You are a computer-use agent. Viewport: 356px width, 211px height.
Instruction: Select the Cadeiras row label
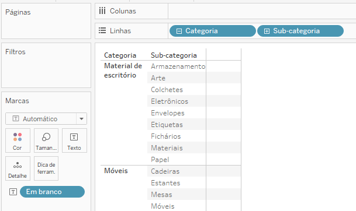tap(165, 171)
